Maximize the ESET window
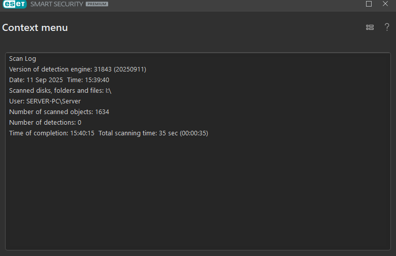 pyautogui.click(x=369, y=4)
